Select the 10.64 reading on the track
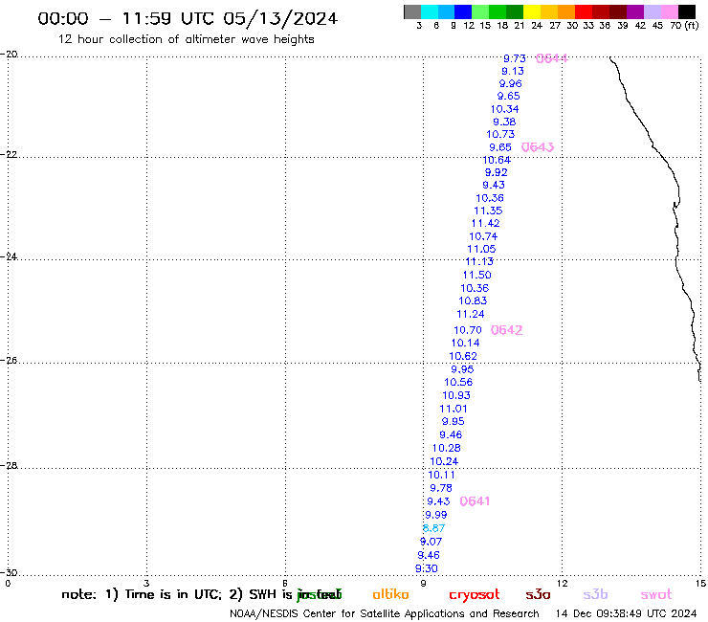Image resolution: width=708 pixels, height=622 pixels. pyautogui.click(x=497, y=161)
